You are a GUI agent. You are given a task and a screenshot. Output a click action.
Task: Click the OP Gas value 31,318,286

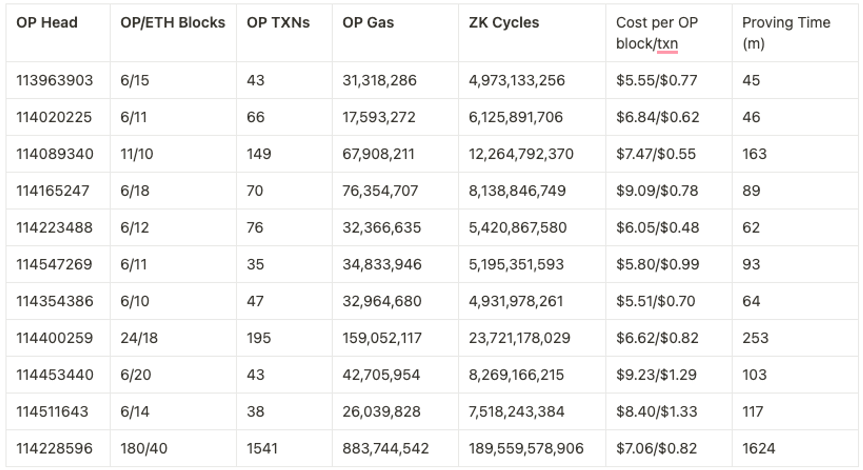pyautogui.click(x=380, y=80)
